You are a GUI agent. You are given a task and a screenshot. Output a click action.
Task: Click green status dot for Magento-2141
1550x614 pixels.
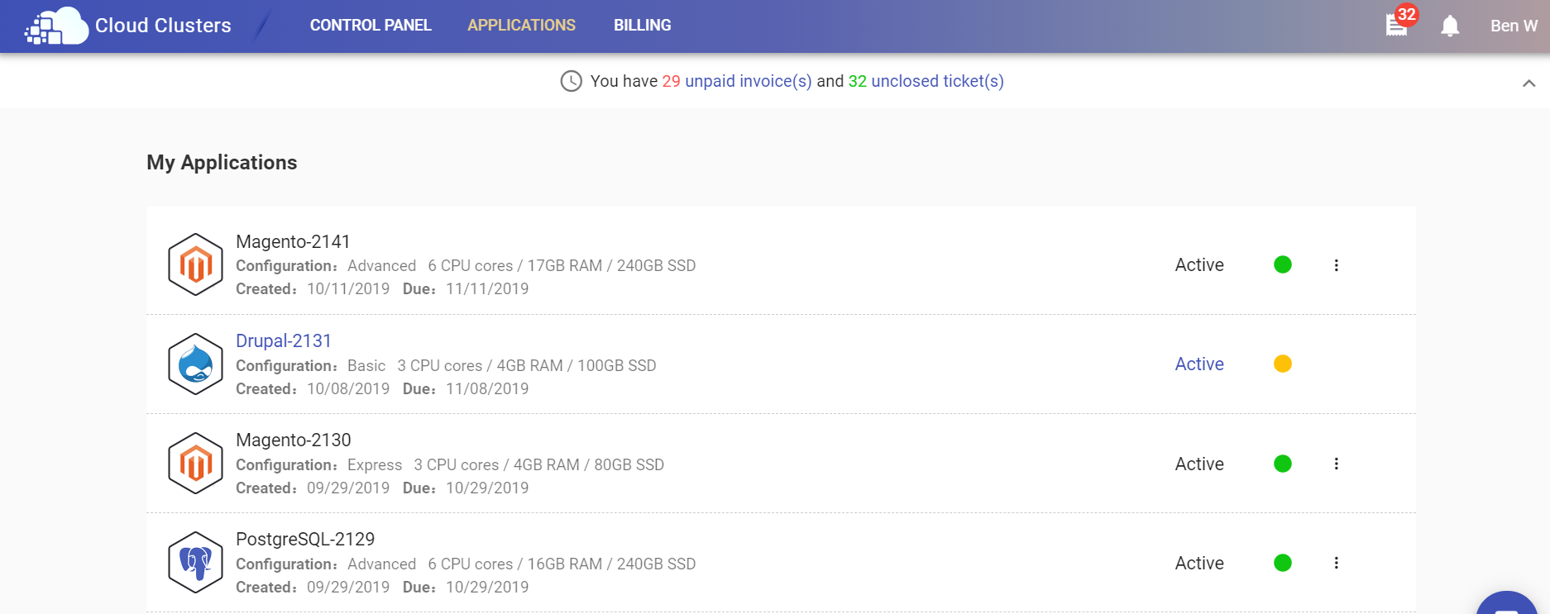pos(1283,264)
